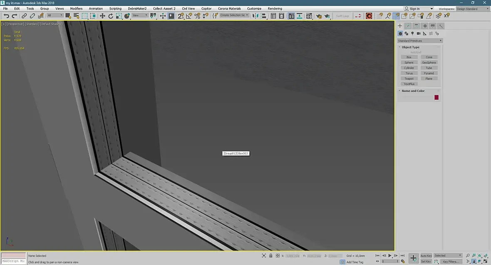Toggle Auto Key mode

pos(426,255)
